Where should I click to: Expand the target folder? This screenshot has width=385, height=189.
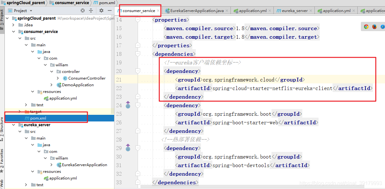(x=20, y=112)
